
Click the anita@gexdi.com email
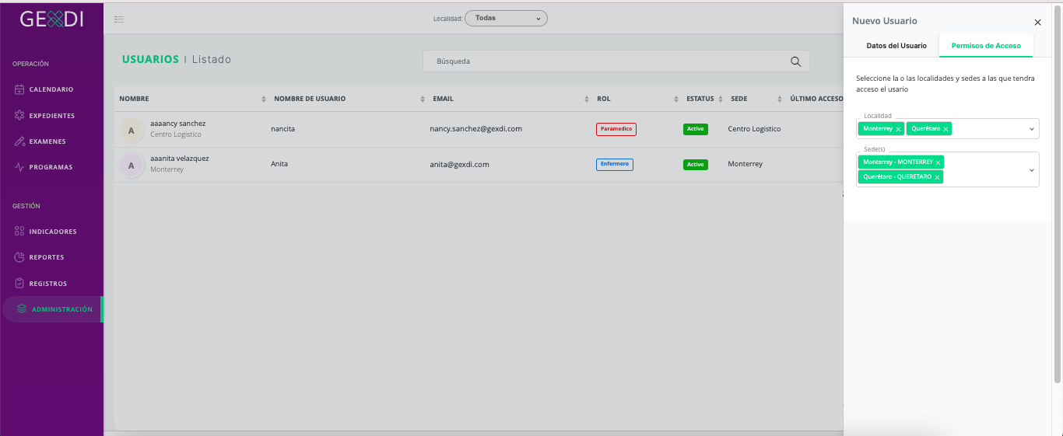pos(459,164)
